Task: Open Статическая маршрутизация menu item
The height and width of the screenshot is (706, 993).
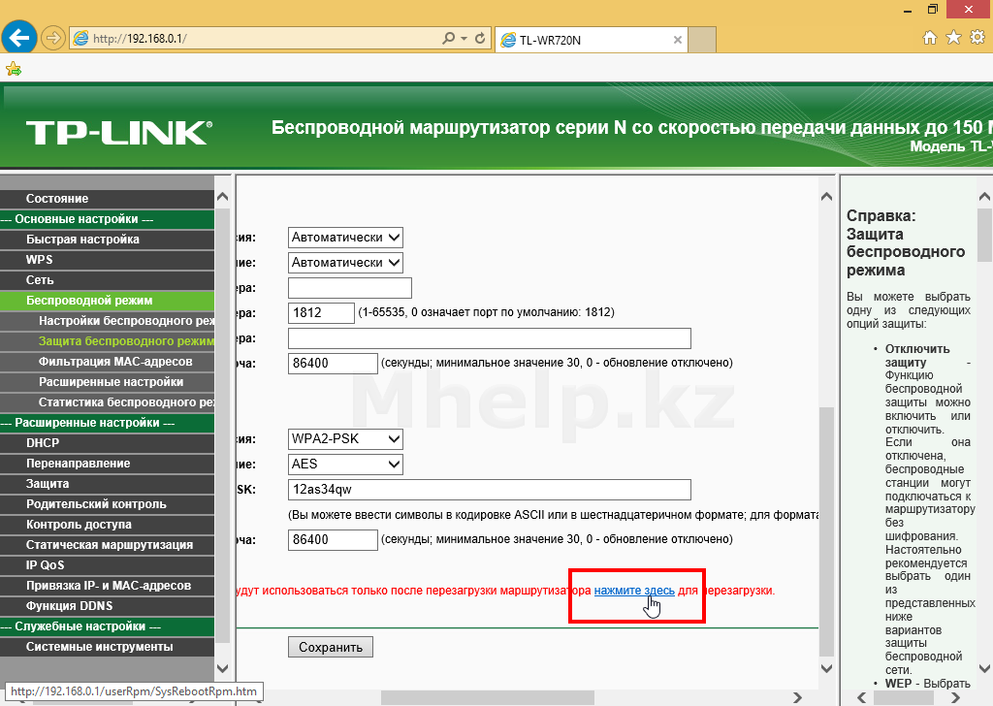Action: [107, 545]
